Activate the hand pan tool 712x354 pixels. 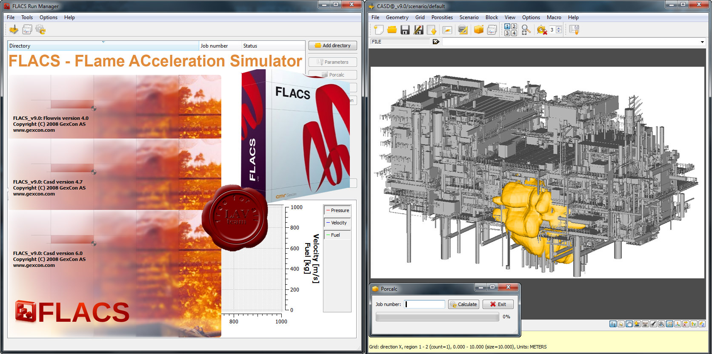click(x=629, y=324)
